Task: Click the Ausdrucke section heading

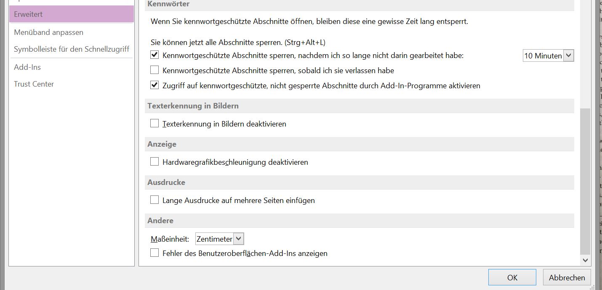Action: click(166, 182)
